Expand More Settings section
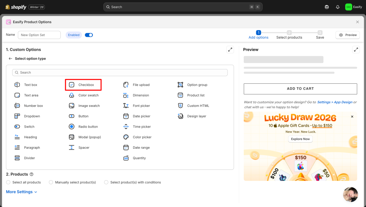This screenshot has height=207, width=366. pos(21,192)
